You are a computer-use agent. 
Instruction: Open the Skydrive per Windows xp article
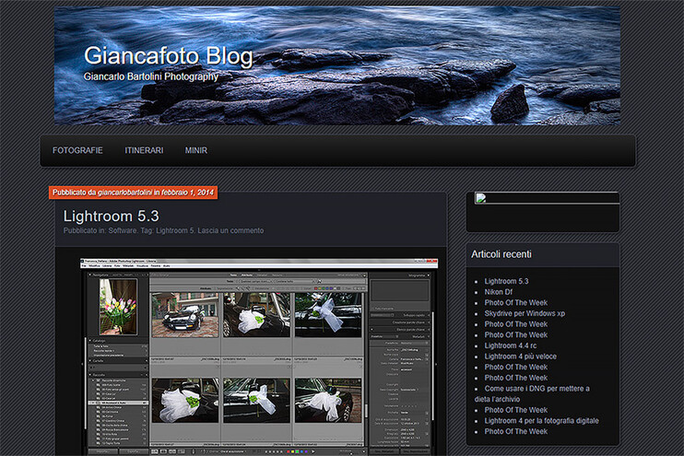(x=525, y=313)
